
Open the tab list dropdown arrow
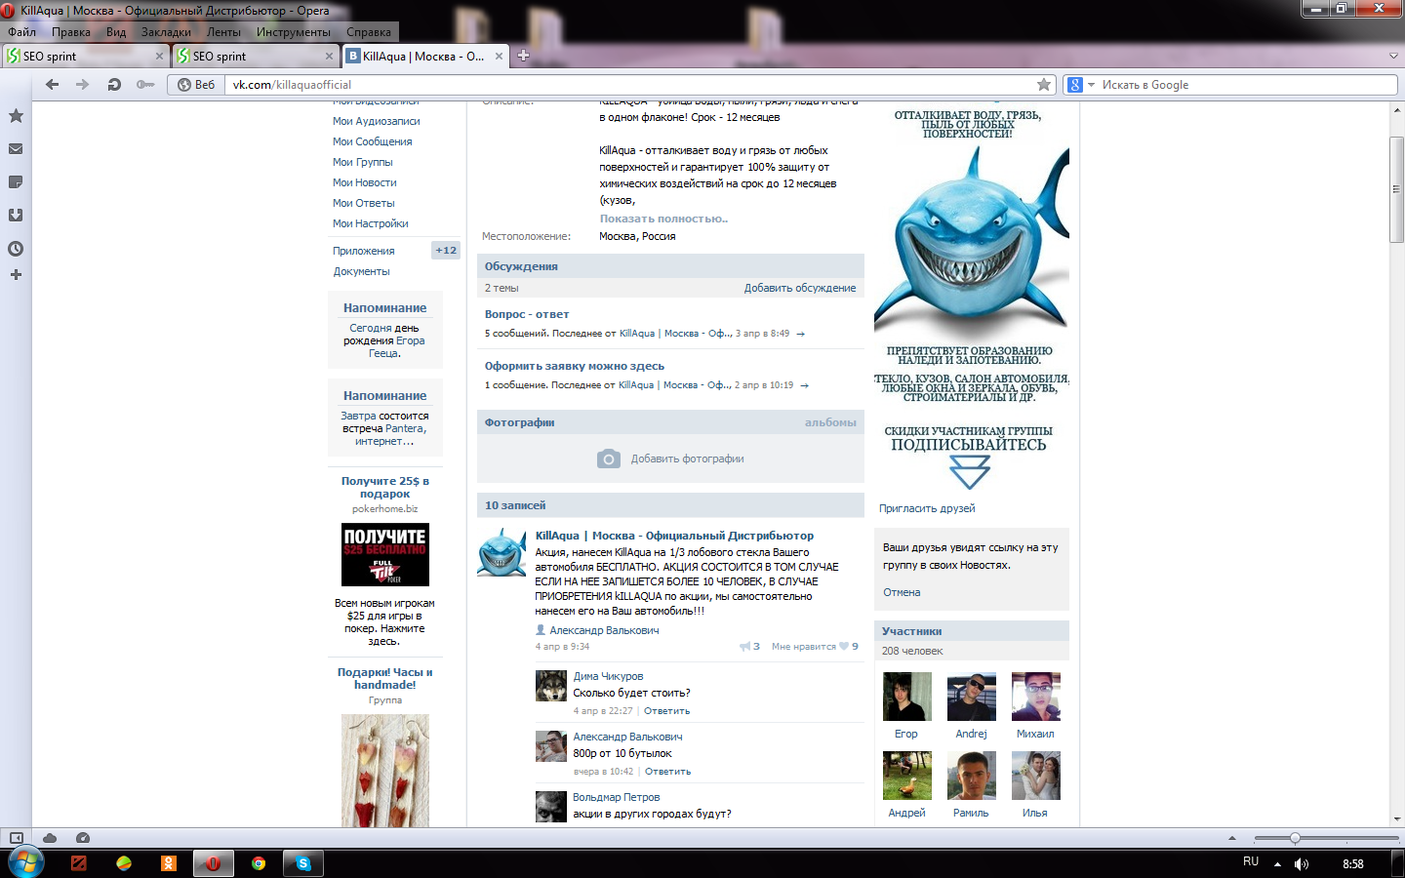(1393, 56)
